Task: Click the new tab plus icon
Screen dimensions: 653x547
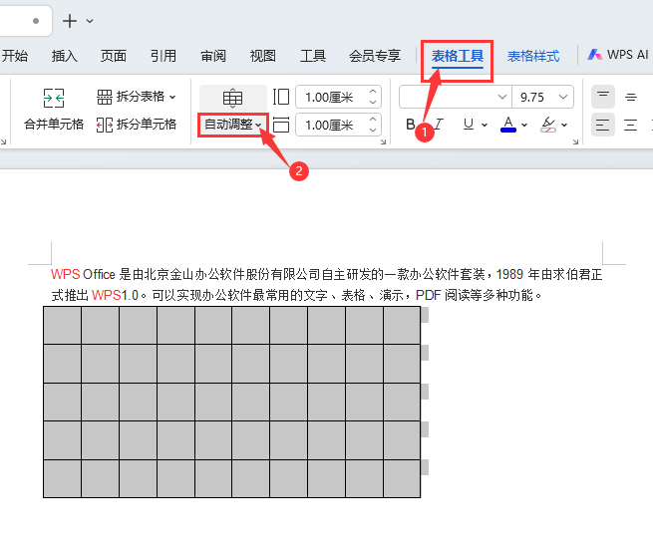Action: coord(70,21)
